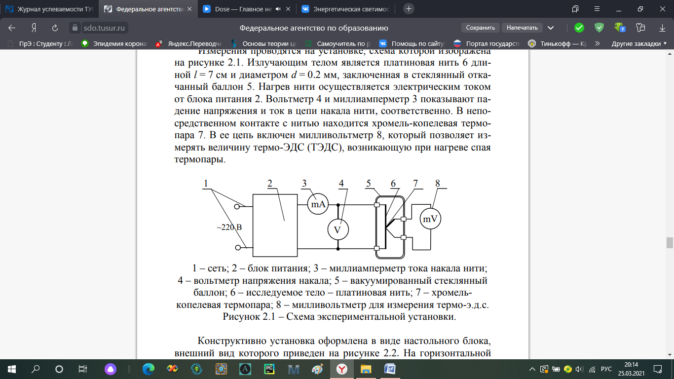The height and width of the screenshot is (379, 674).
Task: Open a new tab with plus button
Action: tap(409, 9)
